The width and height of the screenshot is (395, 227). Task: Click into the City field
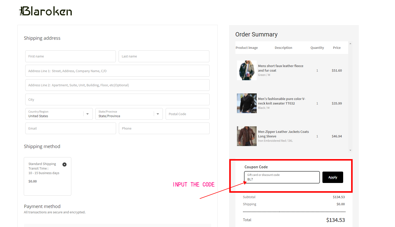point(117,99)
